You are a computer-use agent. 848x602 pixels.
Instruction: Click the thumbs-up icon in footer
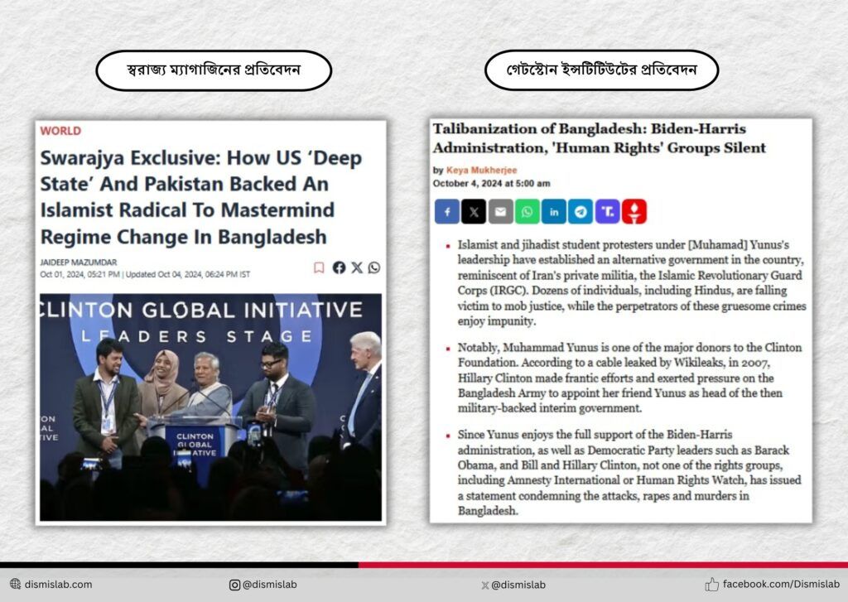click(711, 584)
